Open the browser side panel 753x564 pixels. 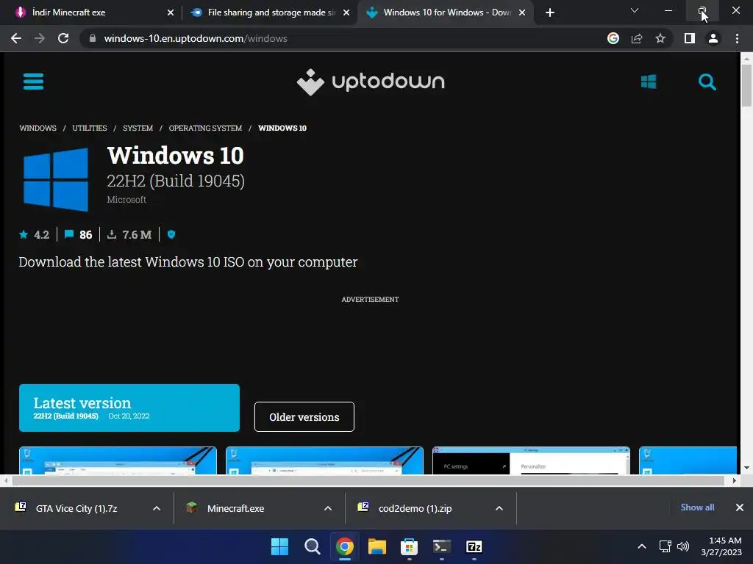pos(690,38)
